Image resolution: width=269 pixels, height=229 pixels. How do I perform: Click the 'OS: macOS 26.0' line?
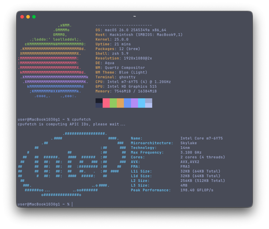point(131,30)
